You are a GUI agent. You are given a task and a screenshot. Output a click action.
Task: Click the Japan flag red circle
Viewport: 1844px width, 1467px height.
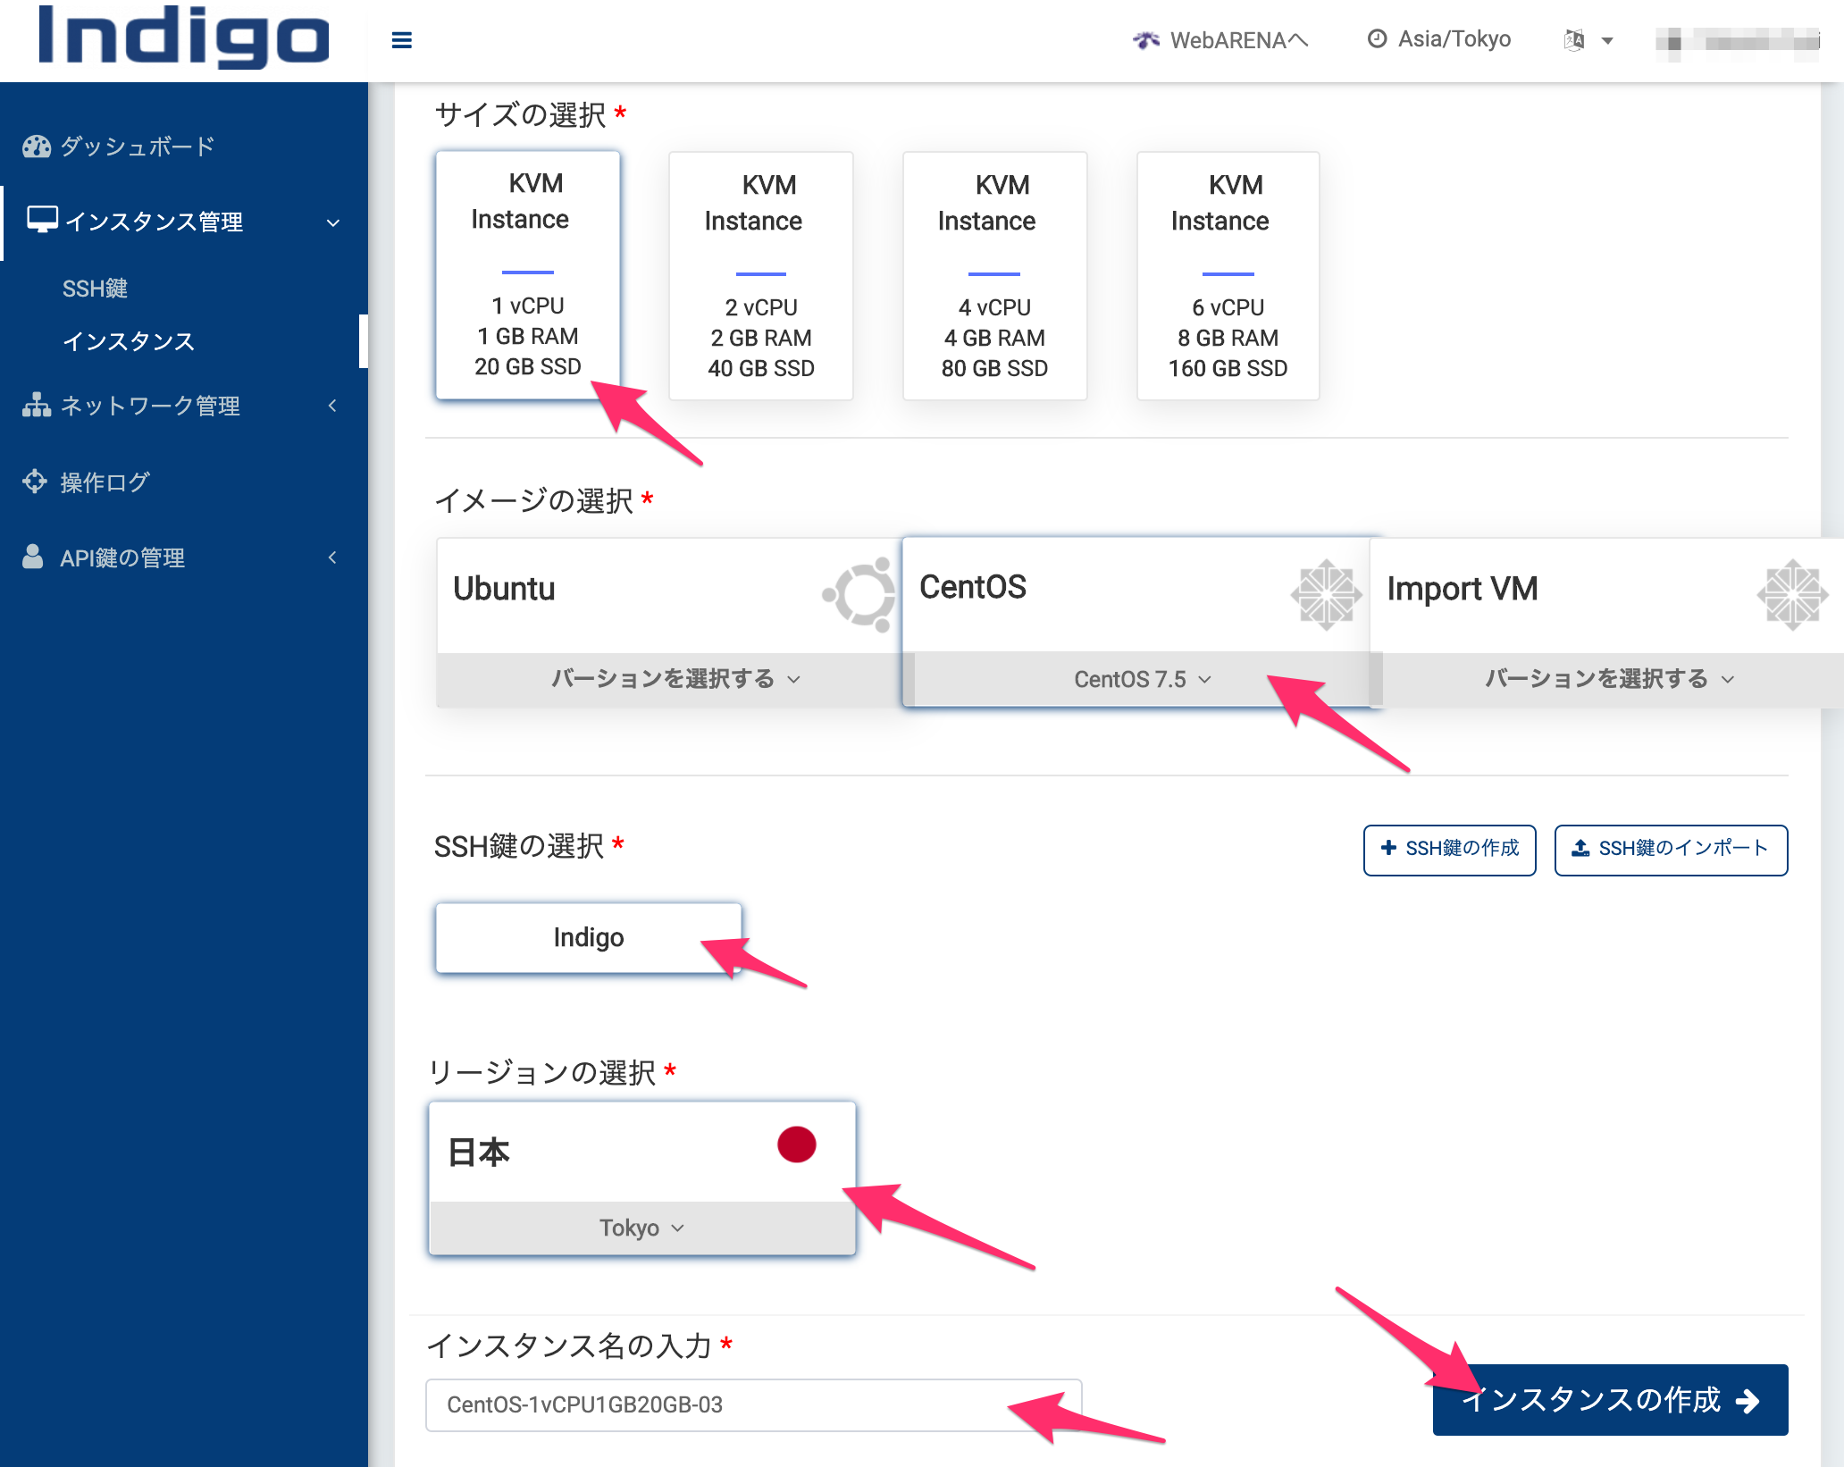796,1144
